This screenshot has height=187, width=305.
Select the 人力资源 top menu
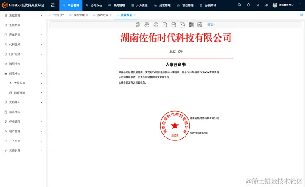tap(139, 5)
